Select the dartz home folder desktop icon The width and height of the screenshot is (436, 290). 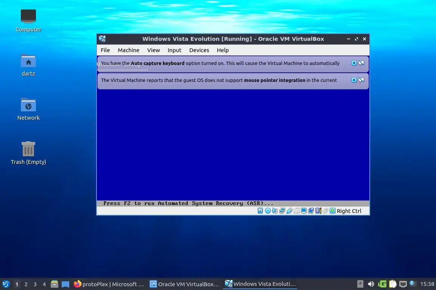(28, 65)
